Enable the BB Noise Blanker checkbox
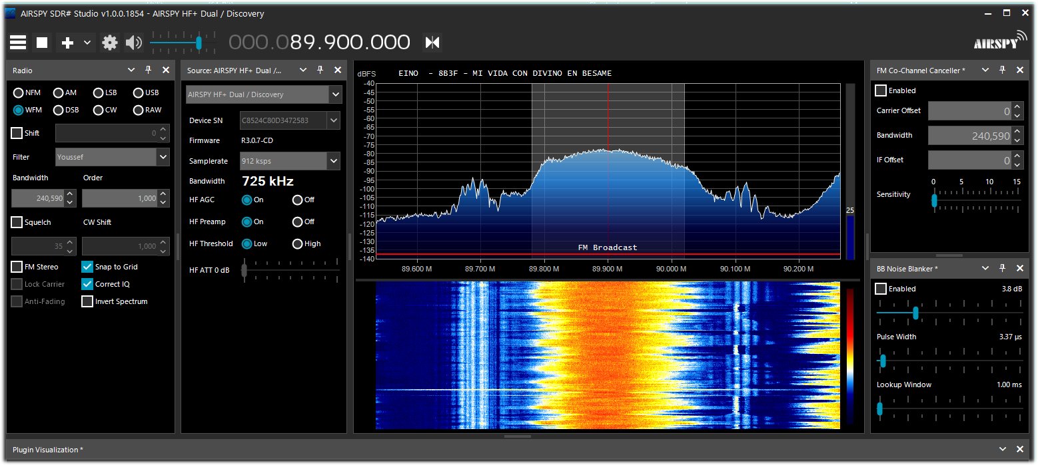The image size is (1038, 465). tap(881, 289)
